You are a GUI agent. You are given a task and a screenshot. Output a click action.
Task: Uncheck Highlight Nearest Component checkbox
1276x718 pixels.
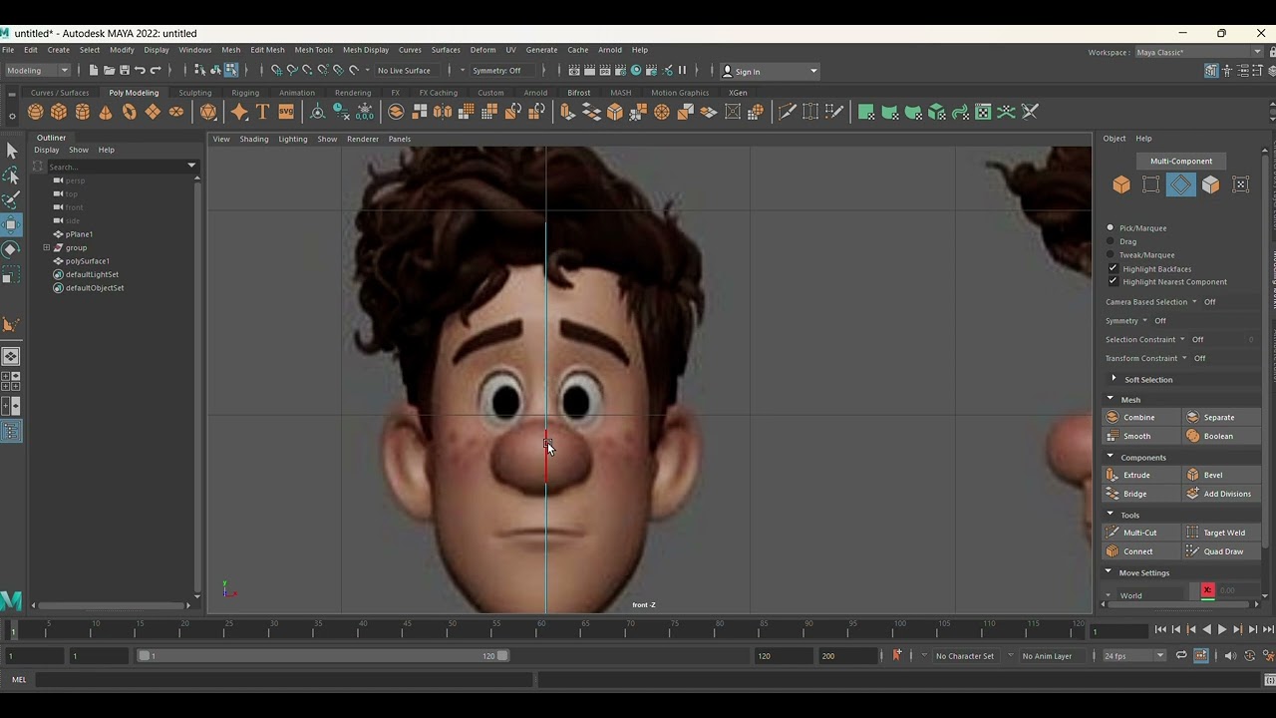(1113, 281)
